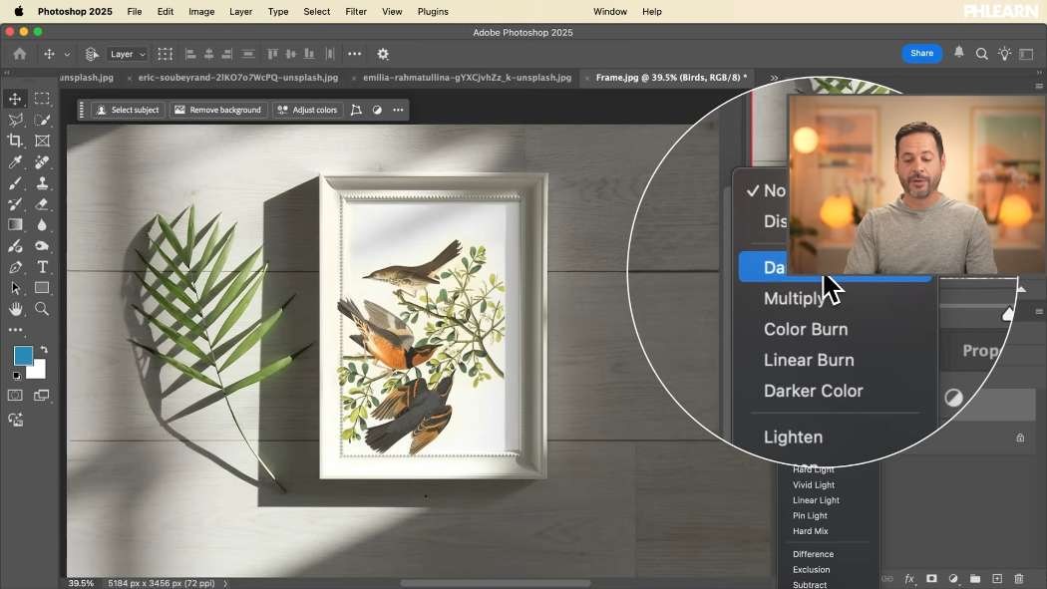Choose Exclusion blend mode

pyautogui.click(x=812, y=570)
